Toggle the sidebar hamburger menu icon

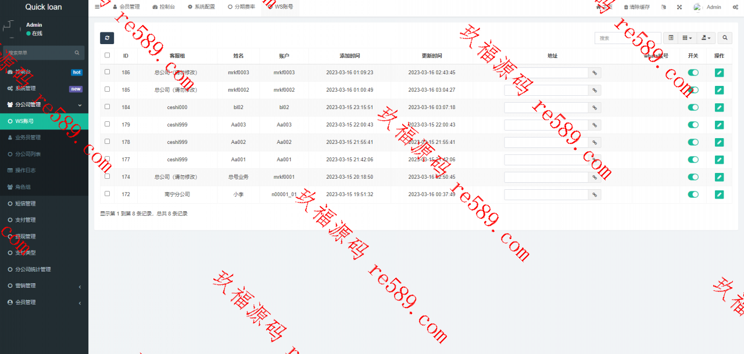coord(97,7)
